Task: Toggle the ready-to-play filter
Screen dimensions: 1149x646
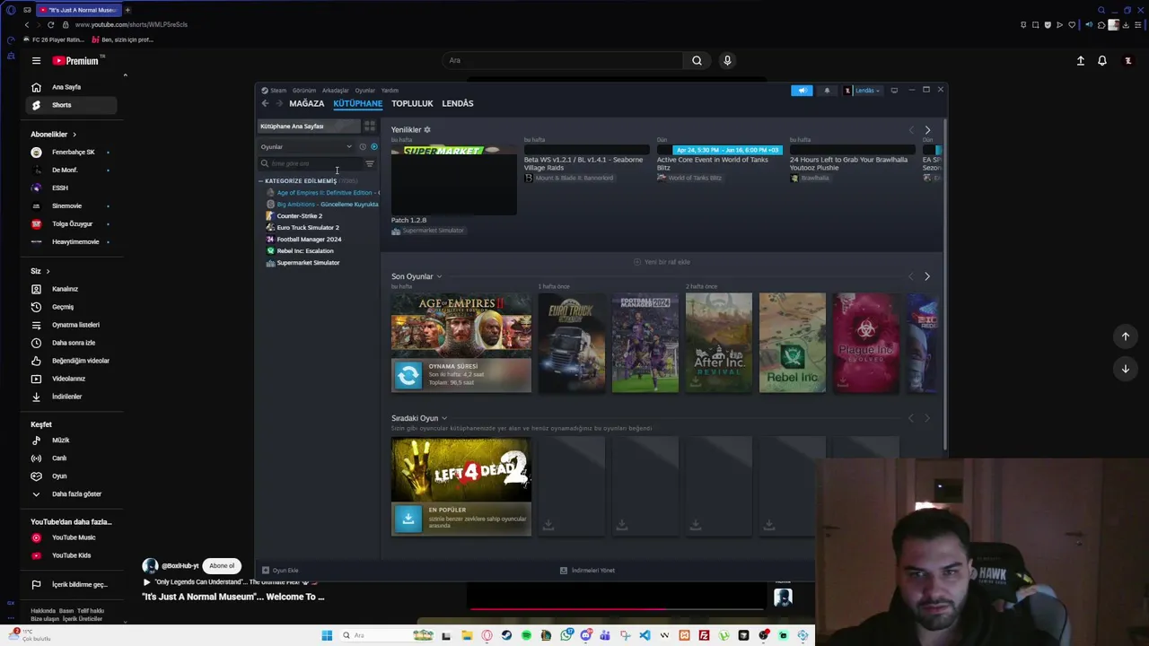Action: click(374, 147)
